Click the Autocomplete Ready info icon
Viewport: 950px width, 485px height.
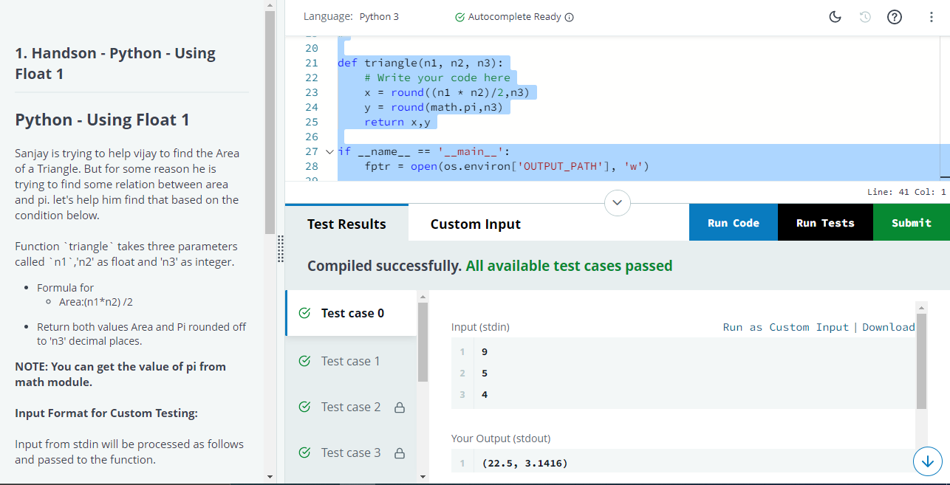pyautogui.click(x=570, y=17)
